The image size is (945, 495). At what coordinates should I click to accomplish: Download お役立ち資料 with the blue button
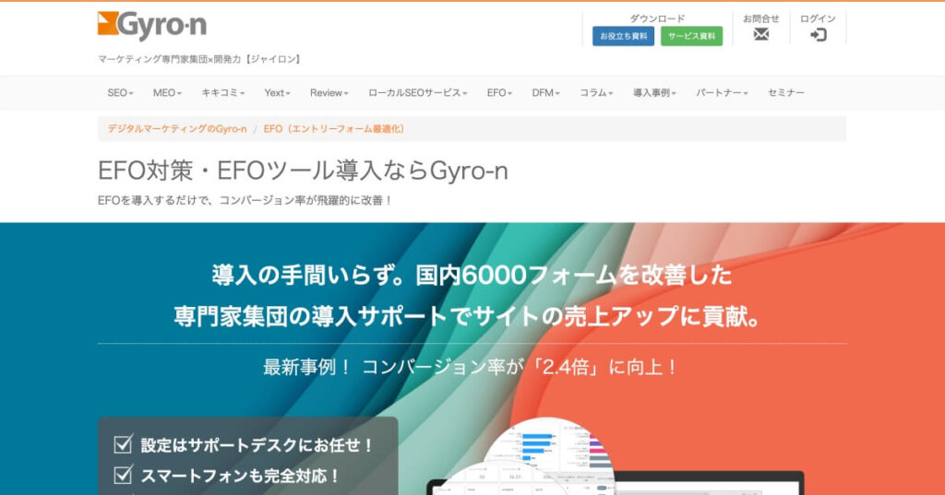[623, 36]
